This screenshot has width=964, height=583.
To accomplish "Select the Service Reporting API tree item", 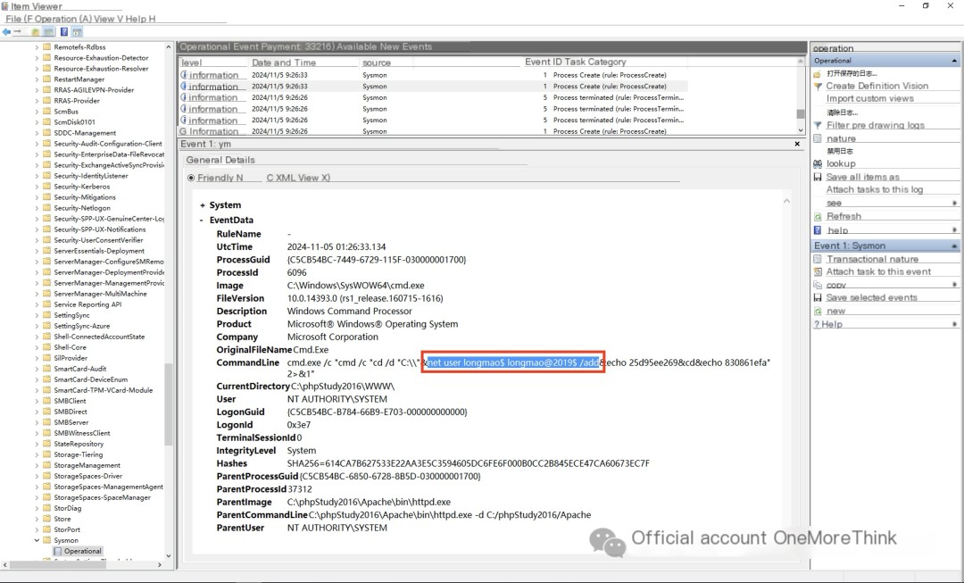I will point(87,304).
